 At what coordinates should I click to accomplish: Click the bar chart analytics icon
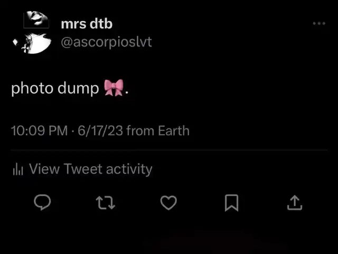pyautogui.click(x=18, y=169)
